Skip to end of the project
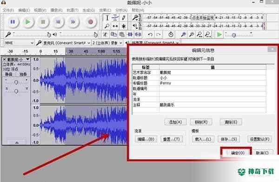This screenshot has height=182, width=279. coord(73,22)
